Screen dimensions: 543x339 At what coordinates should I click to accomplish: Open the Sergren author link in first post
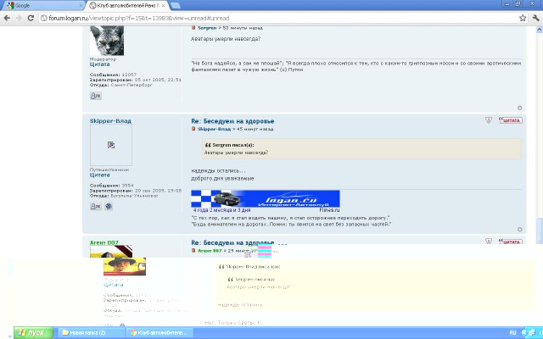coord(207,28)
